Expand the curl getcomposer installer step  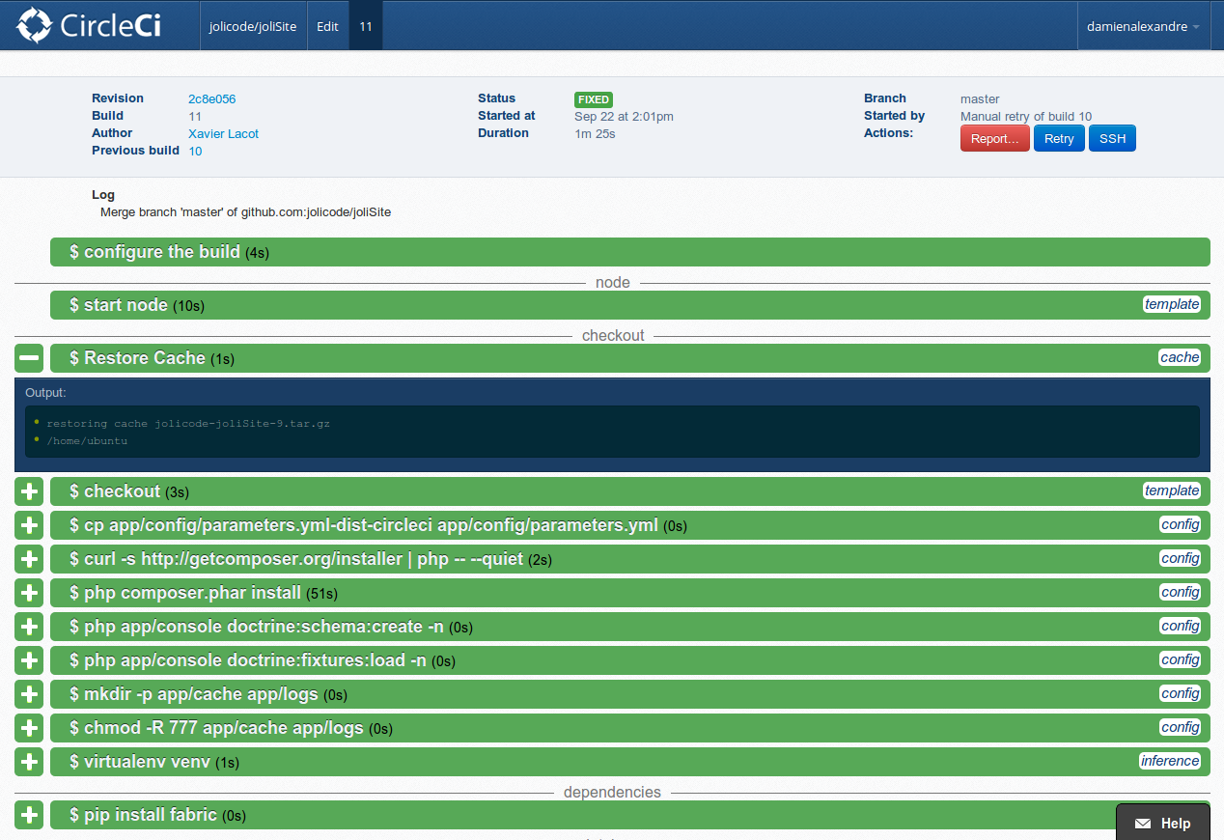pyautogui.click(x=29, y=559)
